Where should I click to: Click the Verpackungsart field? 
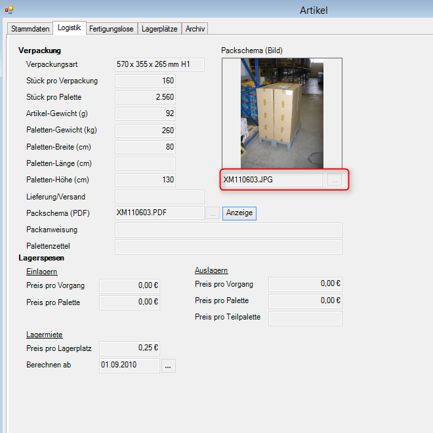(159, 64)
